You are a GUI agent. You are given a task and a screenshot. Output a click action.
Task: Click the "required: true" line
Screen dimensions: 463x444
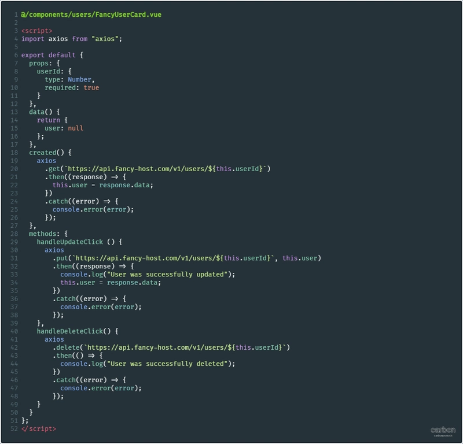(x=72, y=88)
